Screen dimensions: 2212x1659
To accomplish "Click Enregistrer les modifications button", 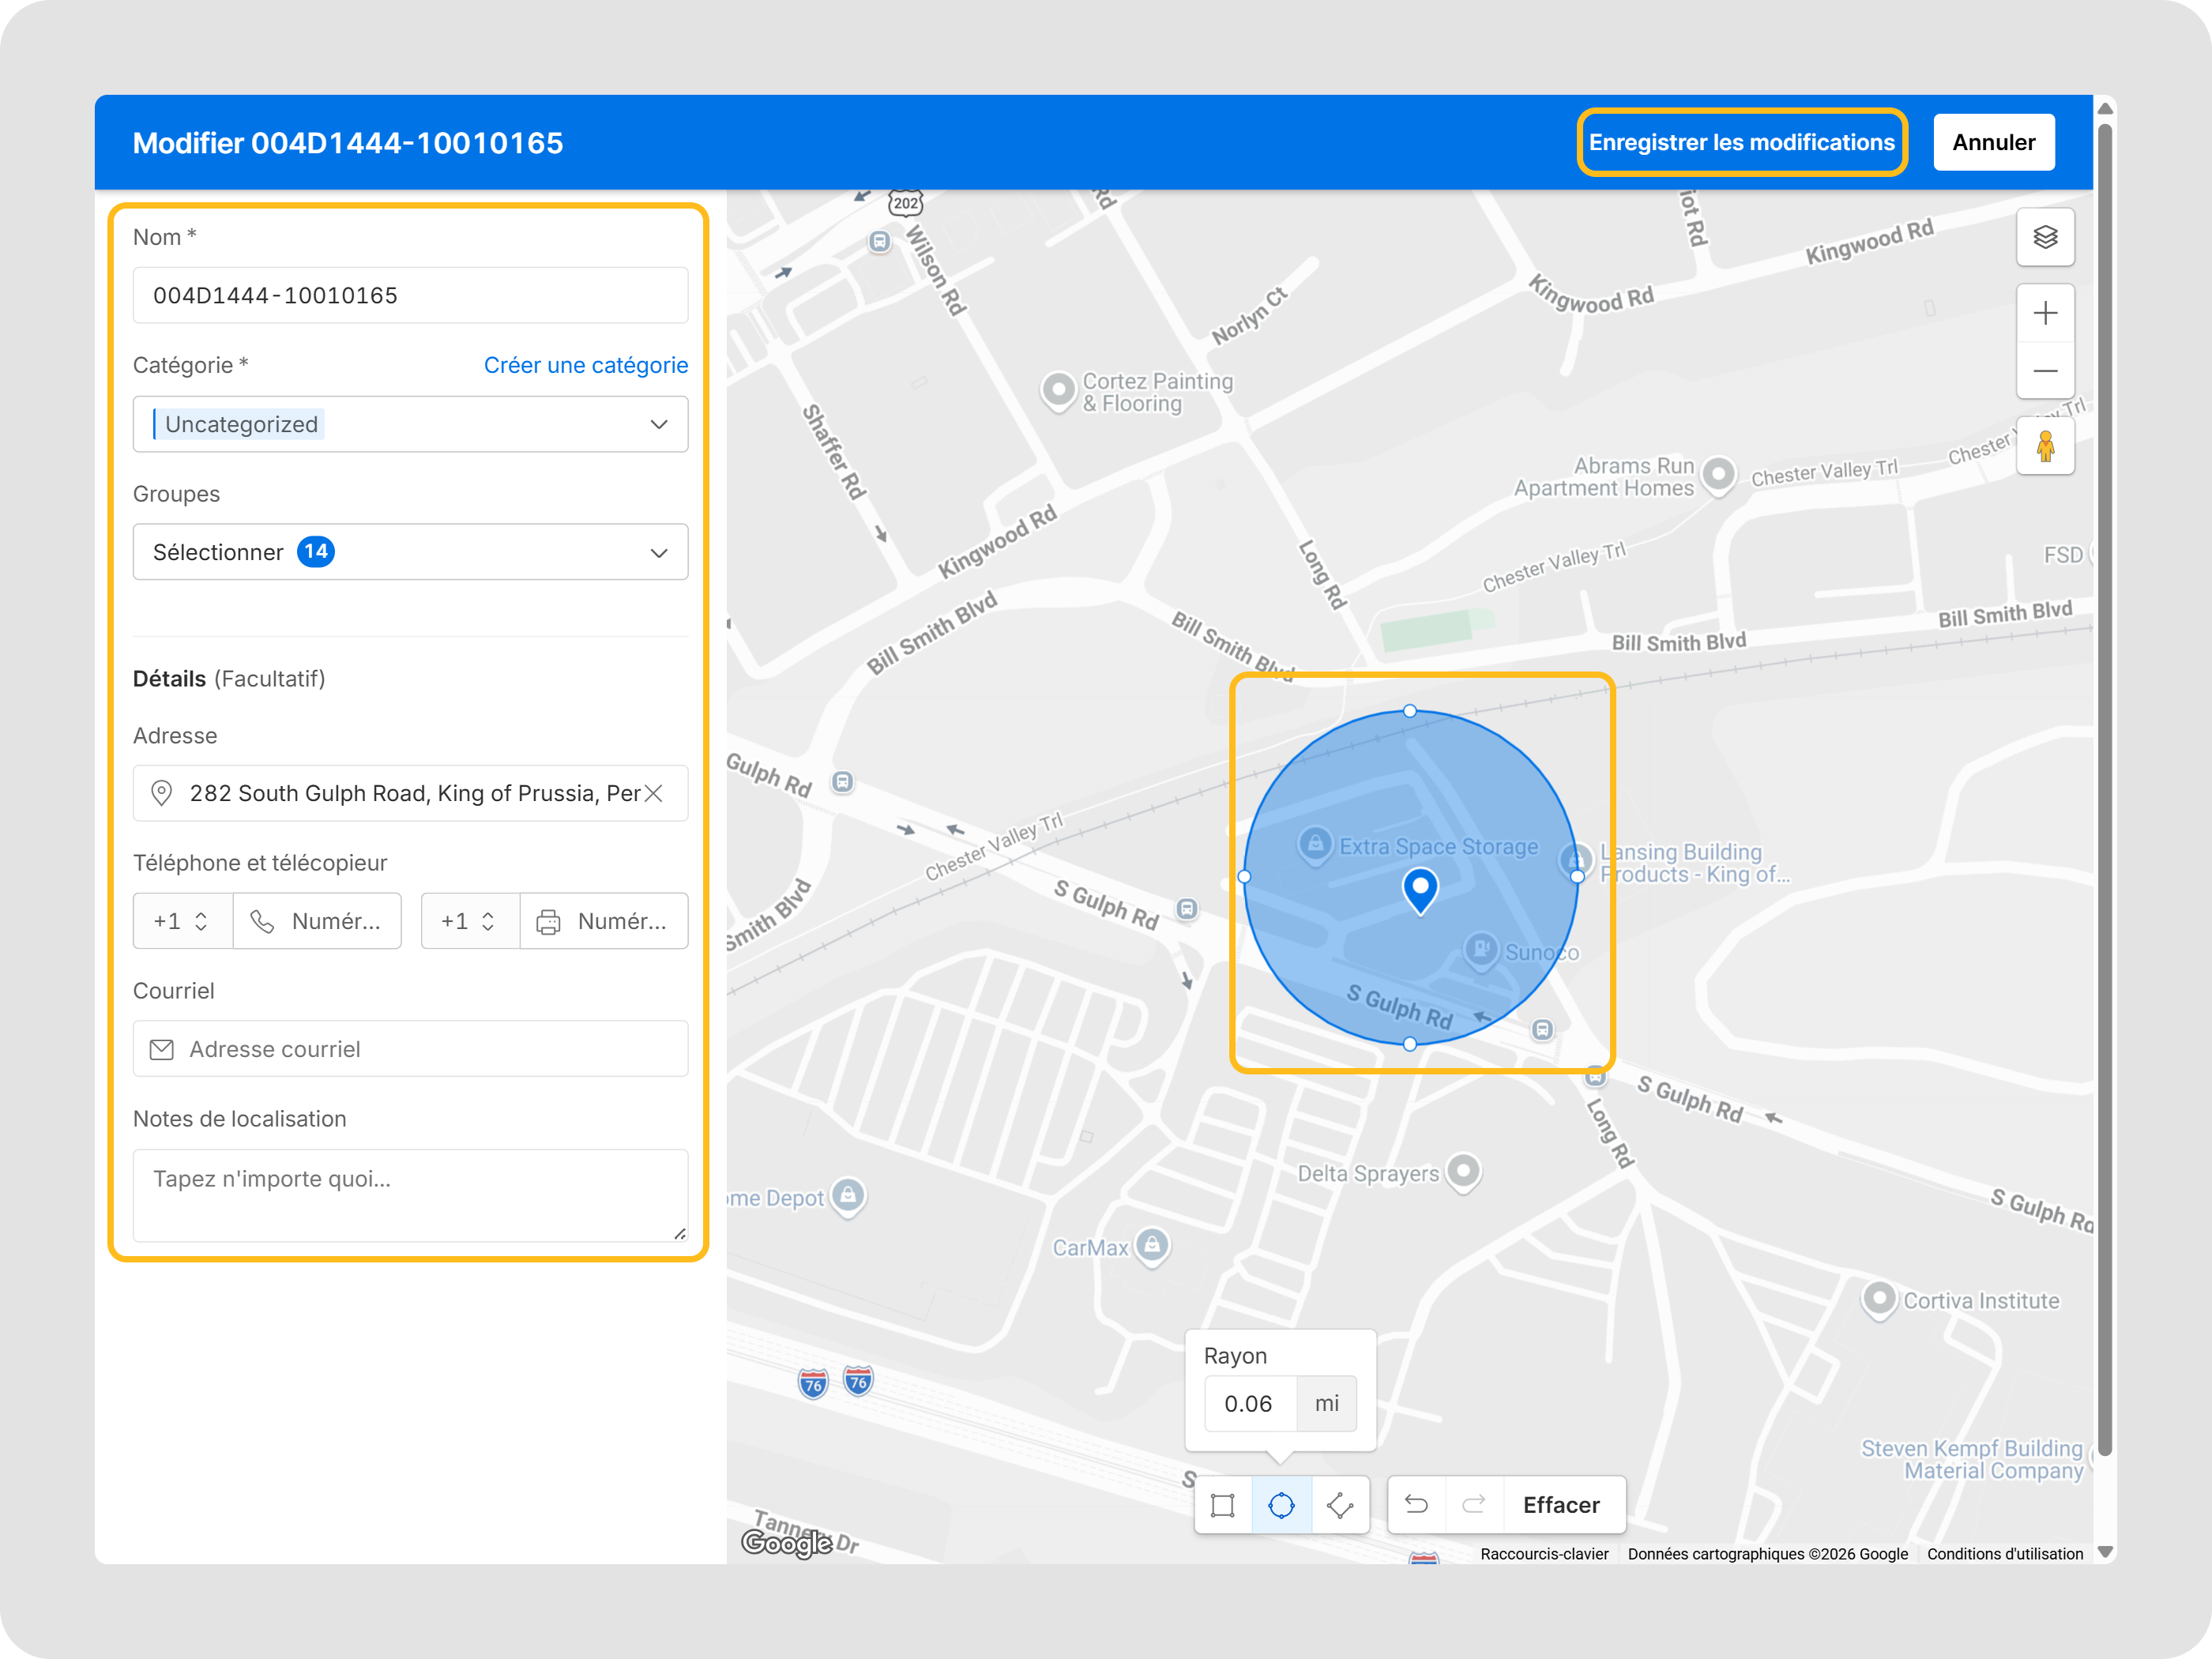I will (1741, 142).
